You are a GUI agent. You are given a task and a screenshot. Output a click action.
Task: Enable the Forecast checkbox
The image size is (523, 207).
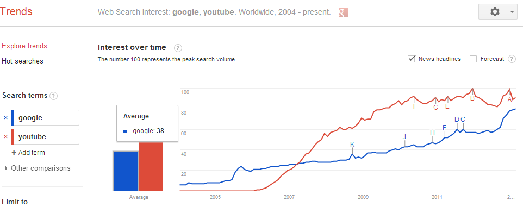[473, 59]
